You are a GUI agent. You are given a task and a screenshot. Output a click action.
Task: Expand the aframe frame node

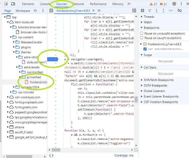pyautogui.click(x=8, y=127)
